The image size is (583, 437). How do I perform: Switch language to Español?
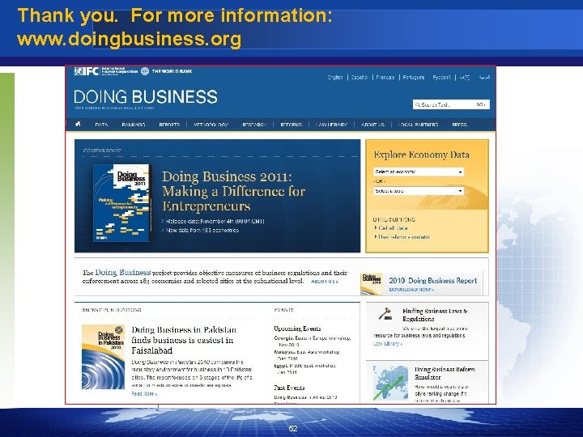[360, 78]
